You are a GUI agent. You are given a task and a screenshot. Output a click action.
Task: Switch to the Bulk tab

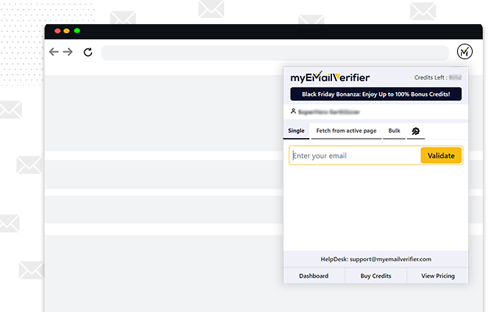[x=394, y=131]
